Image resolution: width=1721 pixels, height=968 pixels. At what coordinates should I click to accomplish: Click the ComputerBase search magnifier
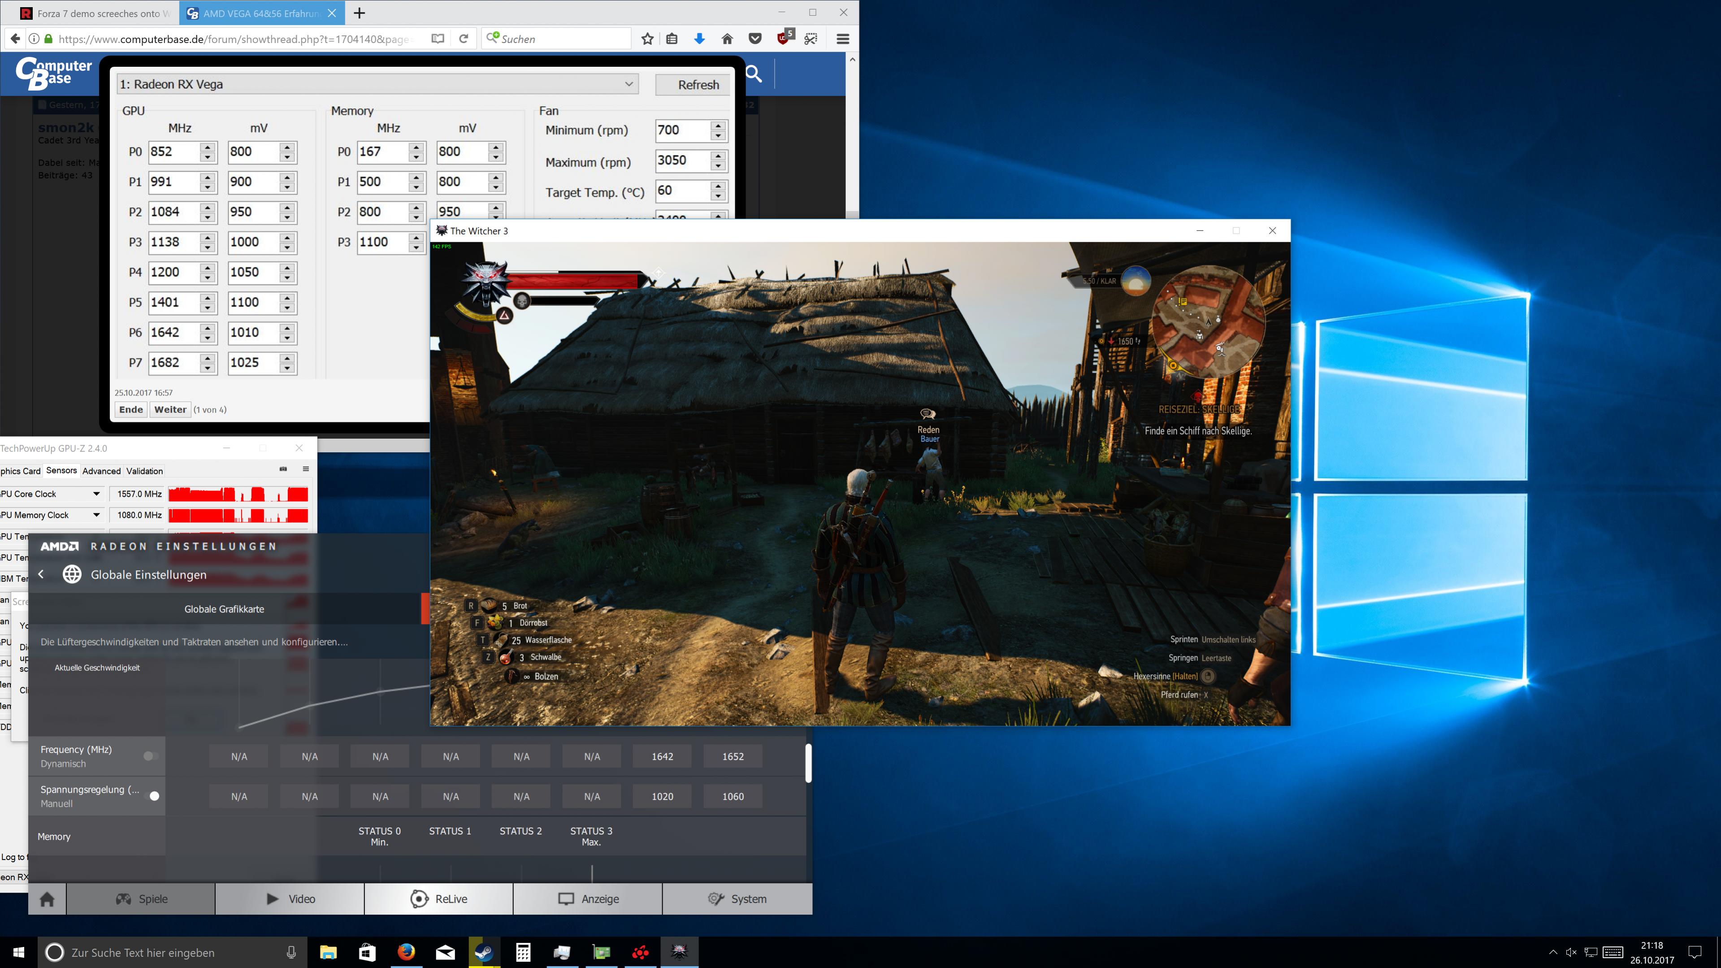pos(753,74)
